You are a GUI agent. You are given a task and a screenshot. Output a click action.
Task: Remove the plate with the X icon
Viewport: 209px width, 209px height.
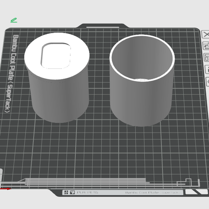(x=205, y=34)
